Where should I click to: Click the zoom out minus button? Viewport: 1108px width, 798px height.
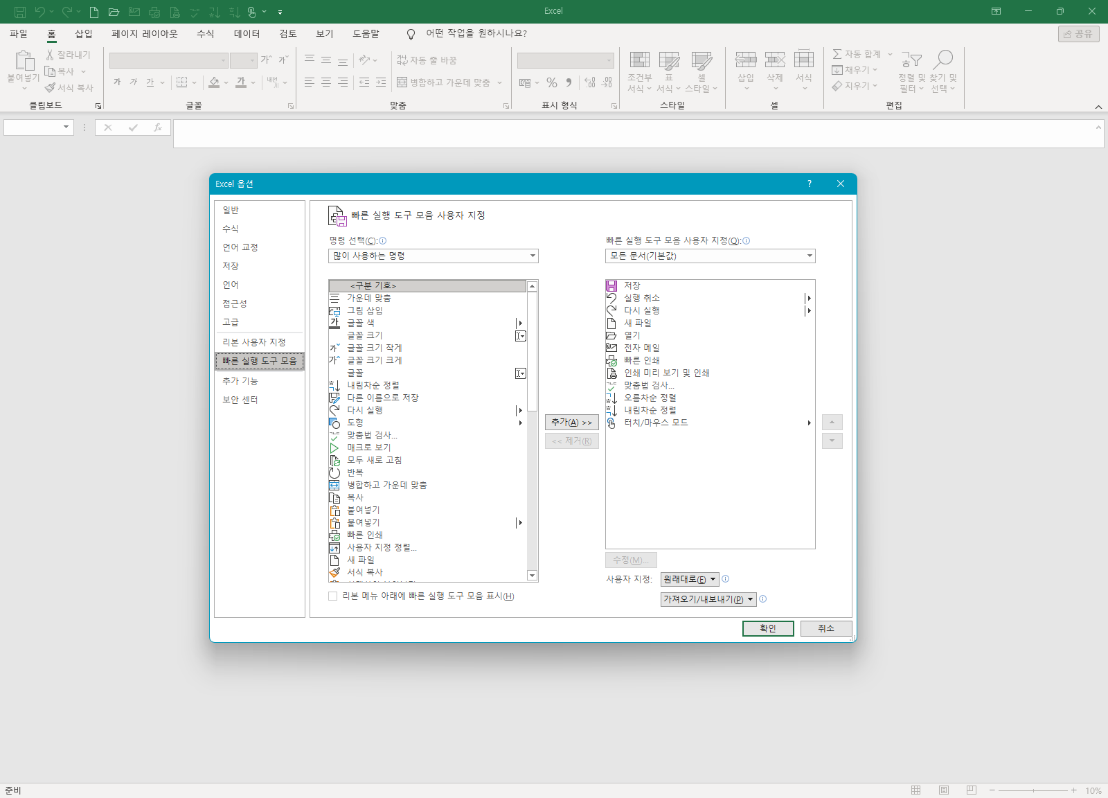992,790
